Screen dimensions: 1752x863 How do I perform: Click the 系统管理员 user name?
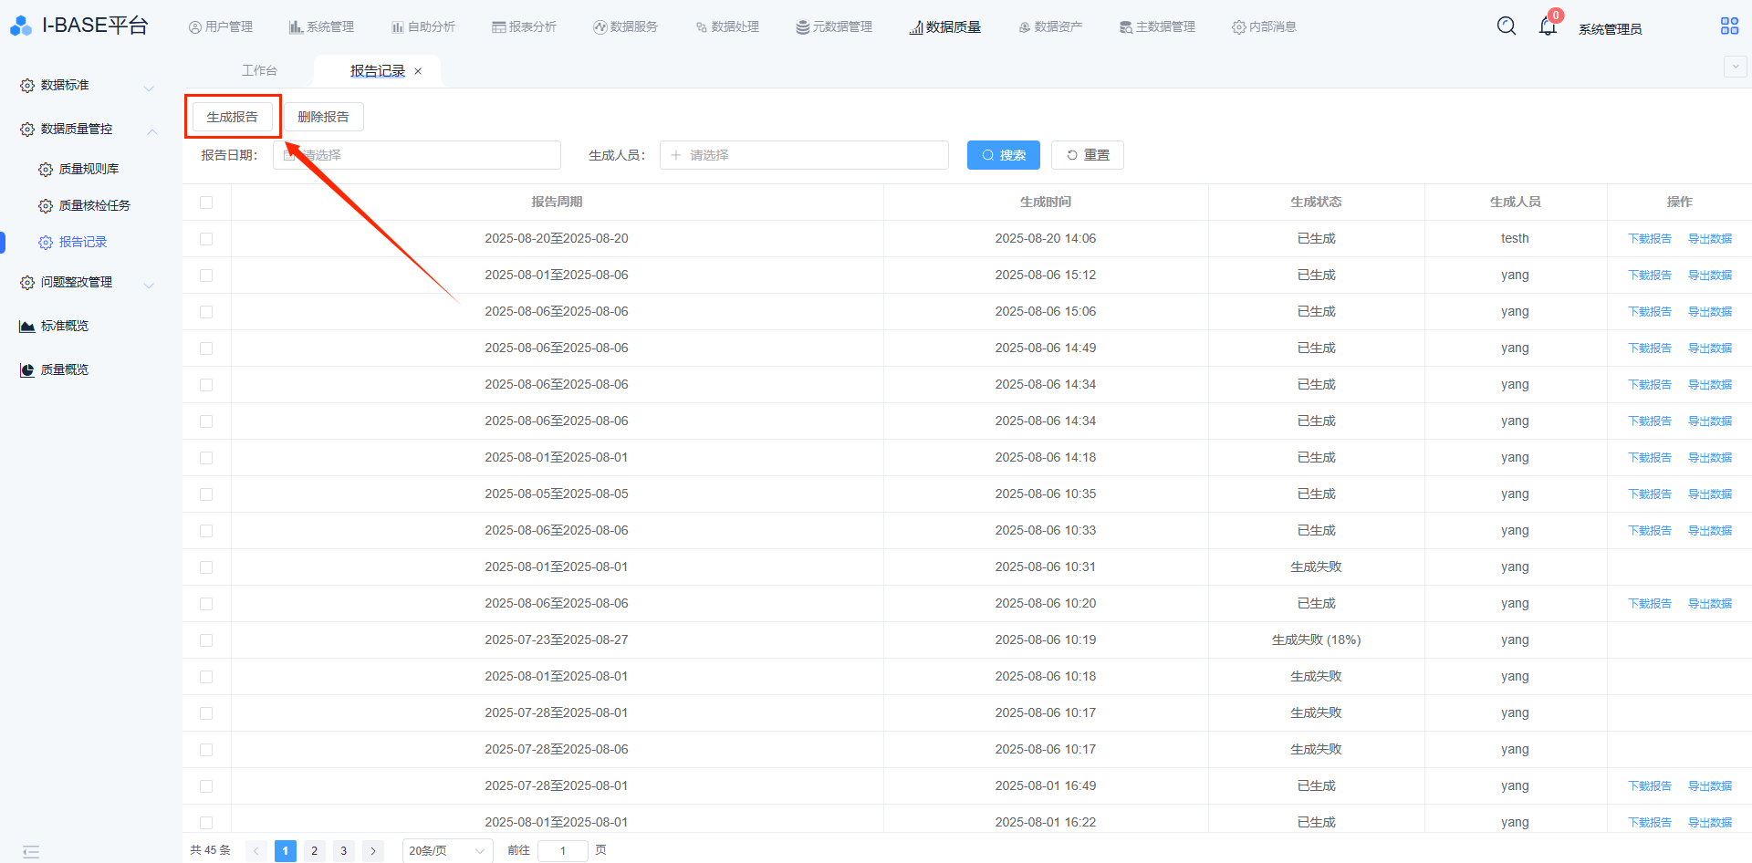[x=1611, y=29]
